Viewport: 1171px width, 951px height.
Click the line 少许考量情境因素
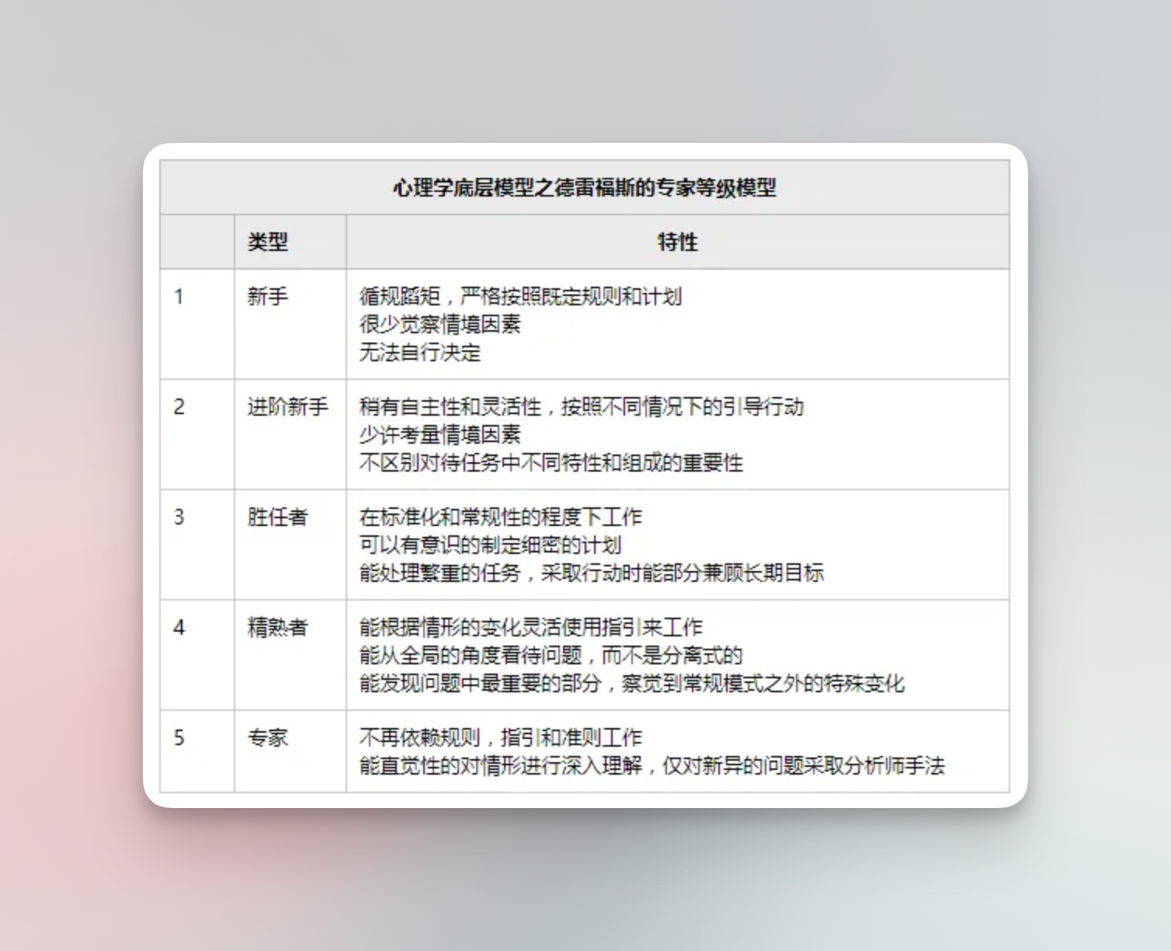[x=440, y=435]
